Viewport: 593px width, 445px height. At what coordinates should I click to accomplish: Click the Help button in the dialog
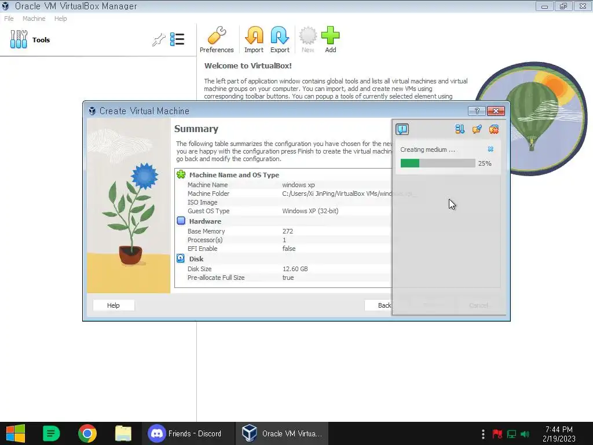(x=114, y=305)
